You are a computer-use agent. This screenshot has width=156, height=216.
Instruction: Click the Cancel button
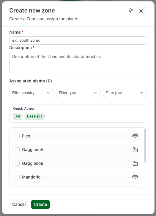(19, 204)
